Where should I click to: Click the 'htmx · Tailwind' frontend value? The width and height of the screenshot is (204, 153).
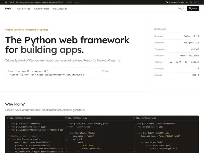point(189,55)
